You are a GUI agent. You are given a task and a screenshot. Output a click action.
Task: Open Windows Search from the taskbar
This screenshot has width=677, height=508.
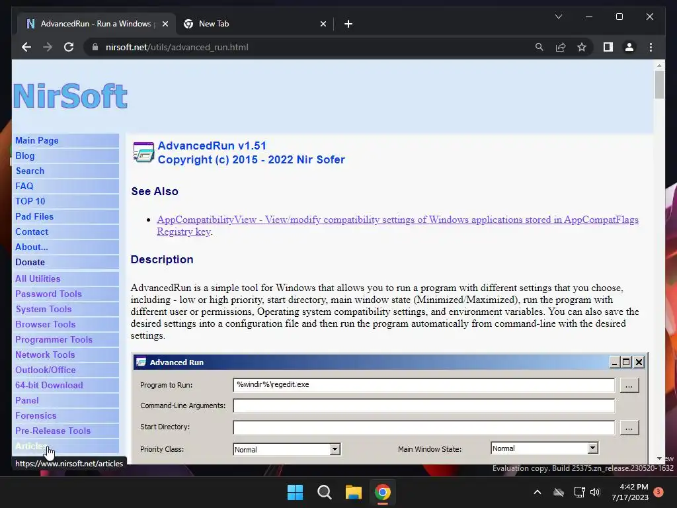tap(324, 492)
